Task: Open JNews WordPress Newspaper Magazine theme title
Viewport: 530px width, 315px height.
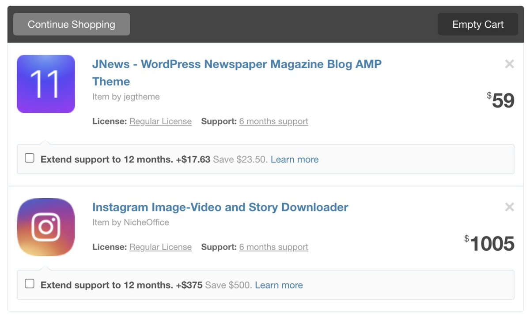Action: click(237, 73)
